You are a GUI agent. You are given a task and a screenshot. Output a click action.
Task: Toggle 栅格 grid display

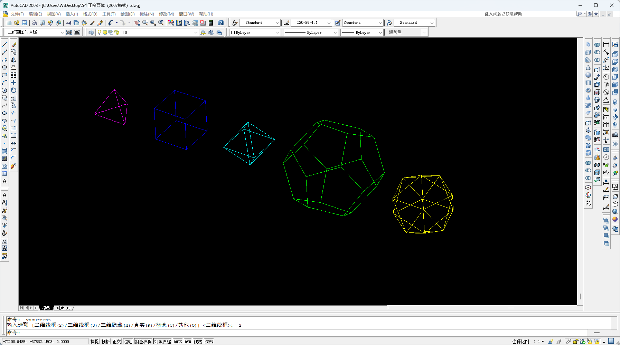pos(105,342)
